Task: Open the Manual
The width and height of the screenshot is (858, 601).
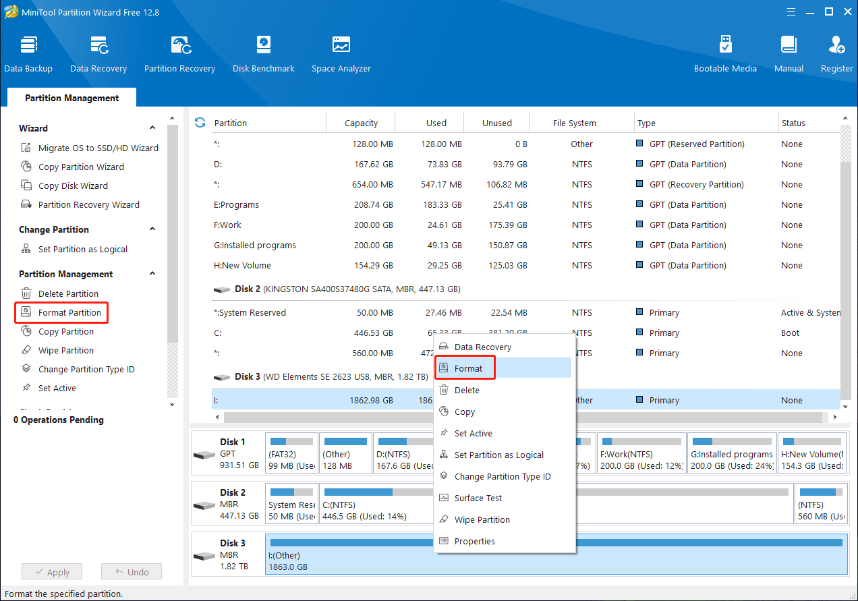Action: [789, 53]
